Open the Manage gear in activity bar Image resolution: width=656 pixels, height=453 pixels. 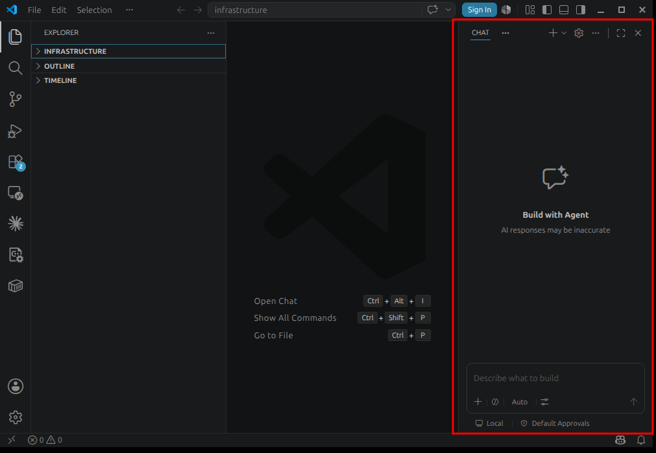click(15, 417)
